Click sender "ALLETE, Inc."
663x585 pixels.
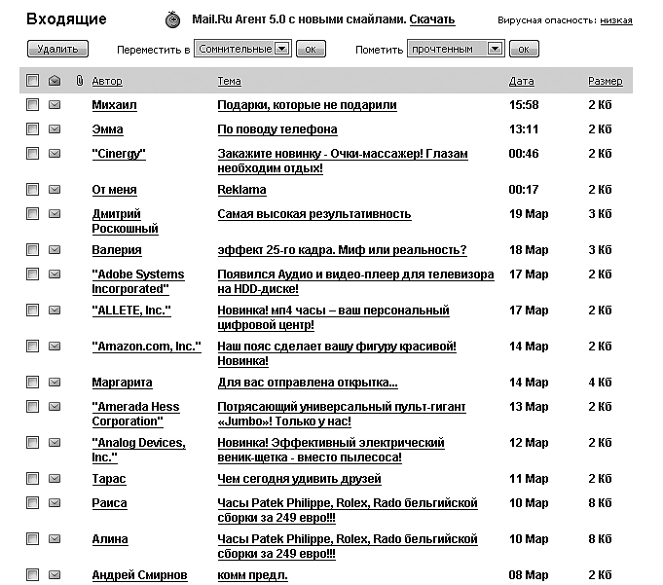click(x=131, y=311)
